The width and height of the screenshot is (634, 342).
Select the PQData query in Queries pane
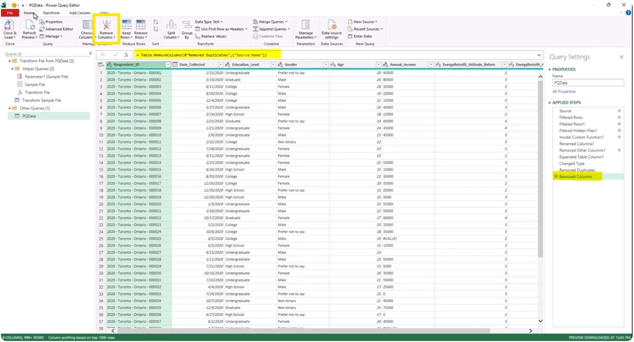[x=49, y=116]
